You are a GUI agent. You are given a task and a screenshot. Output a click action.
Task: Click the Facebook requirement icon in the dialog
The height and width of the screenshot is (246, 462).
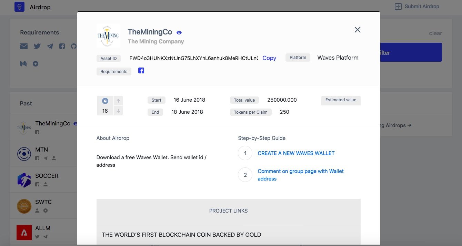click(x=141, y=71)
